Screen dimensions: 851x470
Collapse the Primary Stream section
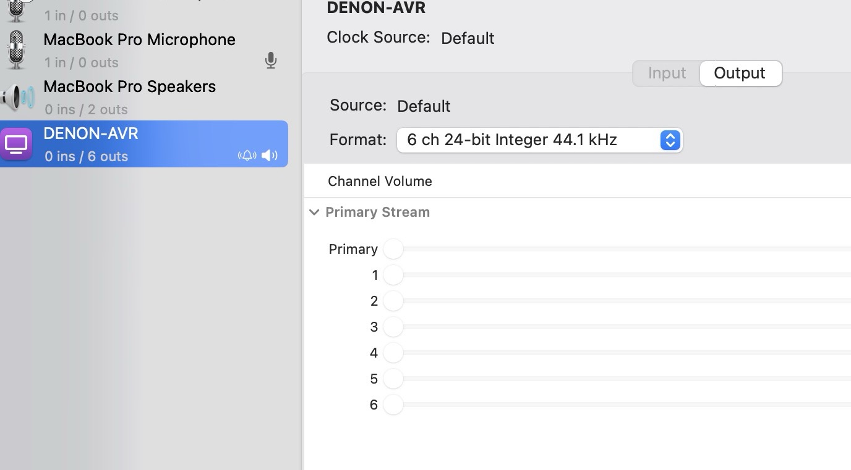314,212
